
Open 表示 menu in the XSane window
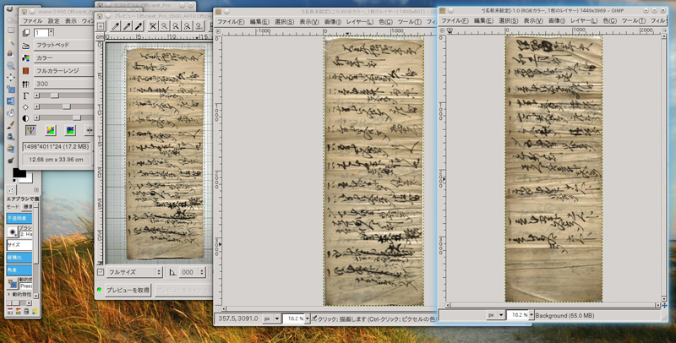(x=71, y=20)
